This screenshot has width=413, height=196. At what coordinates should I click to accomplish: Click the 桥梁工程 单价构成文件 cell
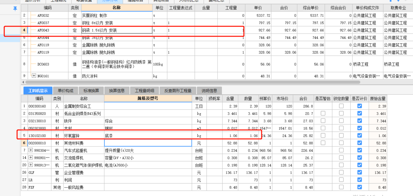pyautogui.click(x=367, y=64)
